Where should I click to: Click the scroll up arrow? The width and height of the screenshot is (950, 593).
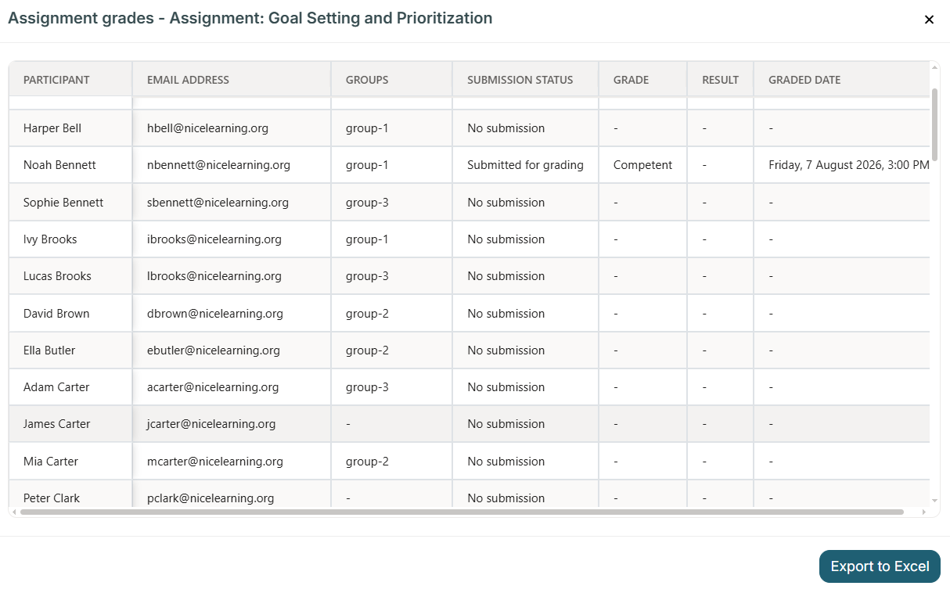[934, 67]
